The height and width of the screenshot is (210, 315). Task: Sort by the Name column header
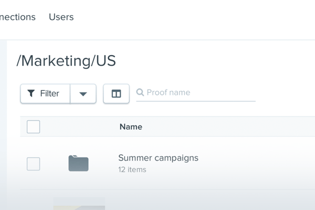click(131, 127)
